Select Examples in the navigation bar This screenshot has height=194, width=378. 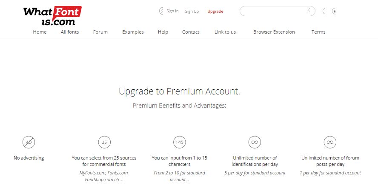click(133, 32)
